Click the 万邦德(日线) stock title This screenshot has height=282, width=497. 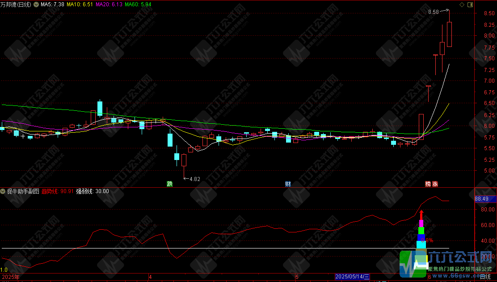tap(16, 4)
